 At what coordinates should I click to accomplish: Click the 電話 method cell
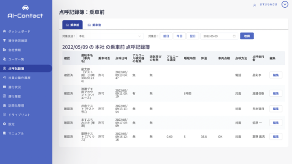pos(238,75)
